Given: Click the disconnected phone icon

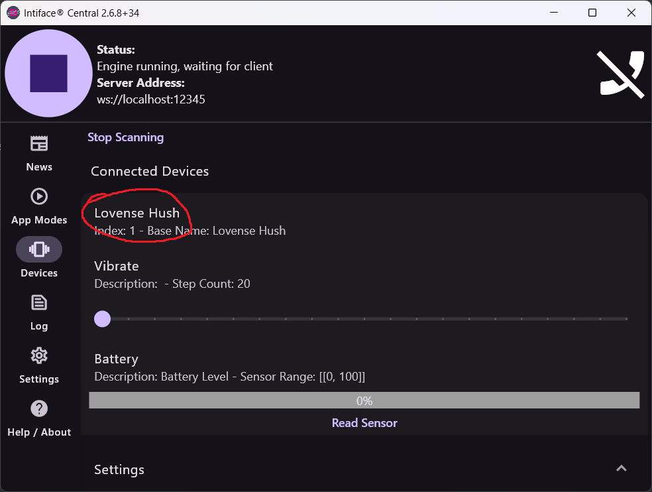Looking at the screenshot, I should click(x=620, y=74).
